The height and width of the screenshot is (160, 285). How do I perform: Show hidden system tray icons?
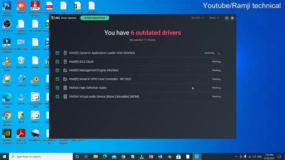(236, 156)
